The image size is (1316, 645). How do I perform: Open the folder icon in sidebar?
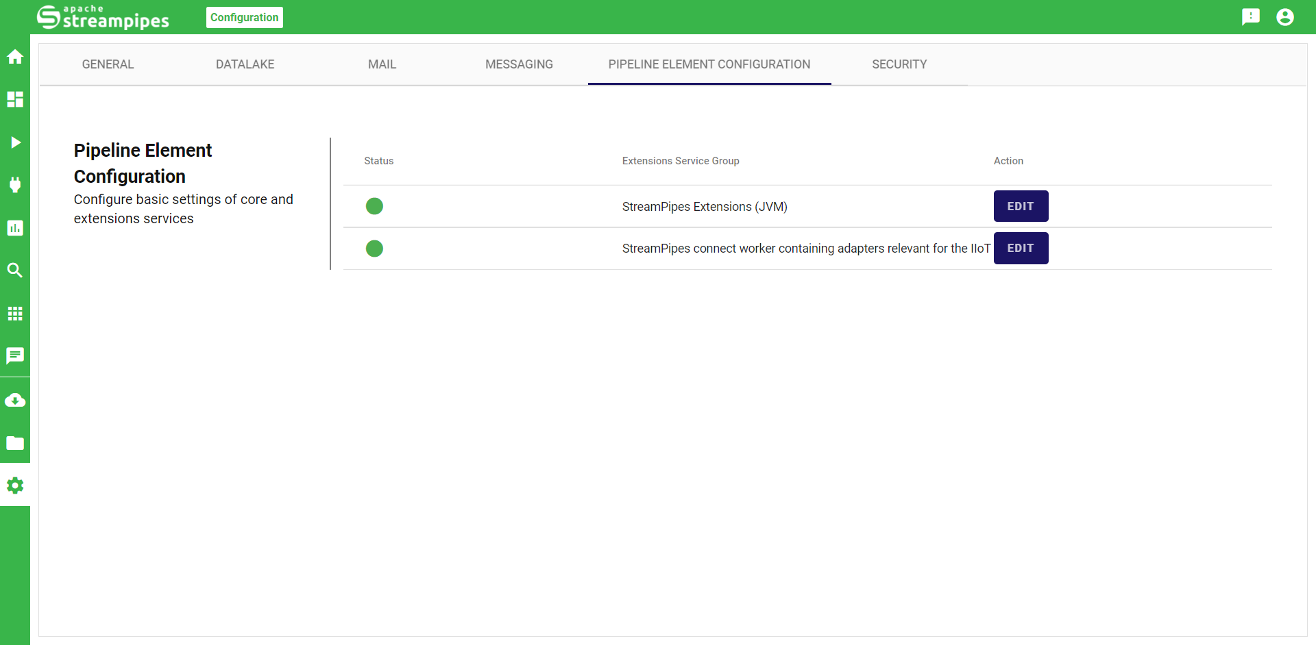tap(15, 443)
